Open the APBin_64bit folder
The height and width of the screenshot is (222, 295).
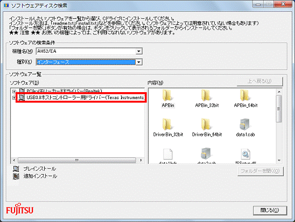(245, 95)
